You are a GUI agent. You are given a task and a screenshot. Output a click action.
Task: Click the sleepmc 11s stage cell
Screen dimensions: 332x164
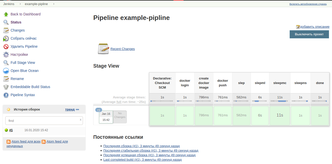coord(280,115)
